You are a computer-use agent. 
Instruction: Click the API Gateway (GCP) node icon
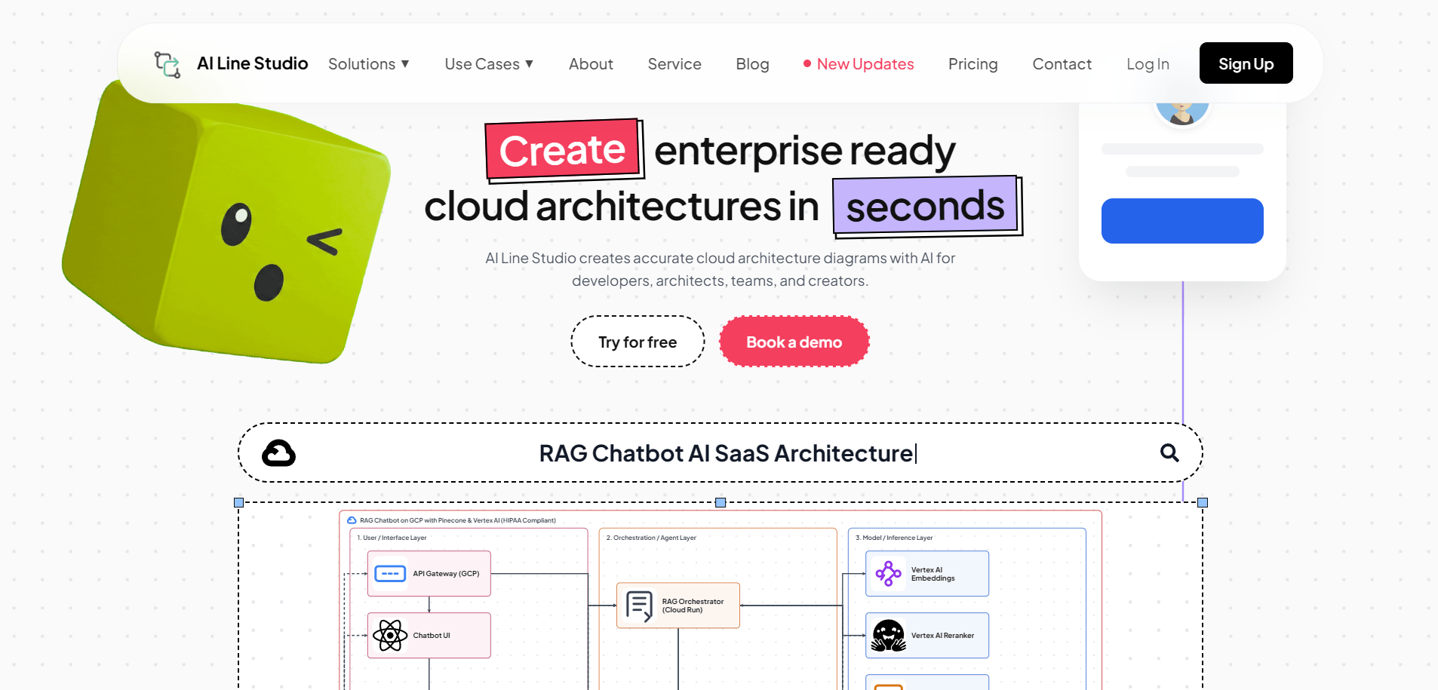(390, 574)
